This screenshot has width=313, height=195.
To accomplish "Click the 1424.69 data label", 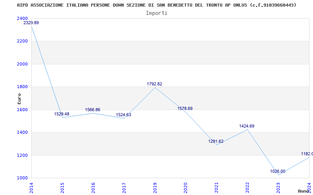I will point(247,126).
